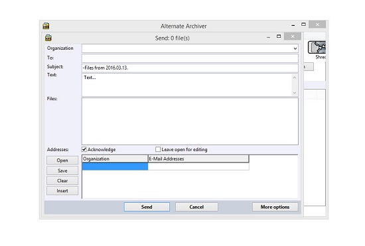Maximize the Alternate Archiver main window
Image resolution: width=365 pixels, height=246 pixels.
coord(303,24)
